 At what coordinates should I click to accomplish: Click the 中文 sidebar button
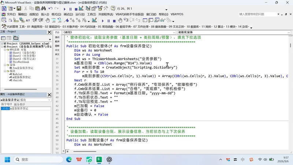click(x=57, y=50)
